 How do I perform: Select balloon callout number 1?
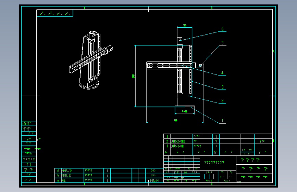[x=222, y=121]
